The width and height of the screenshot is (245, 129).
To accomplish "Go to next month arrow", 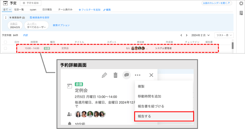I will 187,35.
